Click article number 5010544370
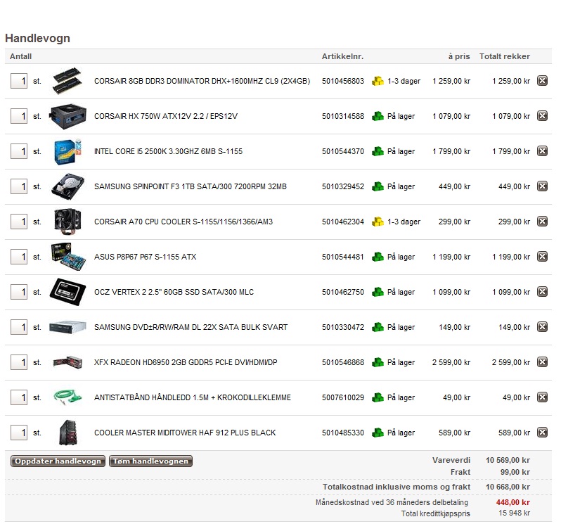 tap(343, 151)
